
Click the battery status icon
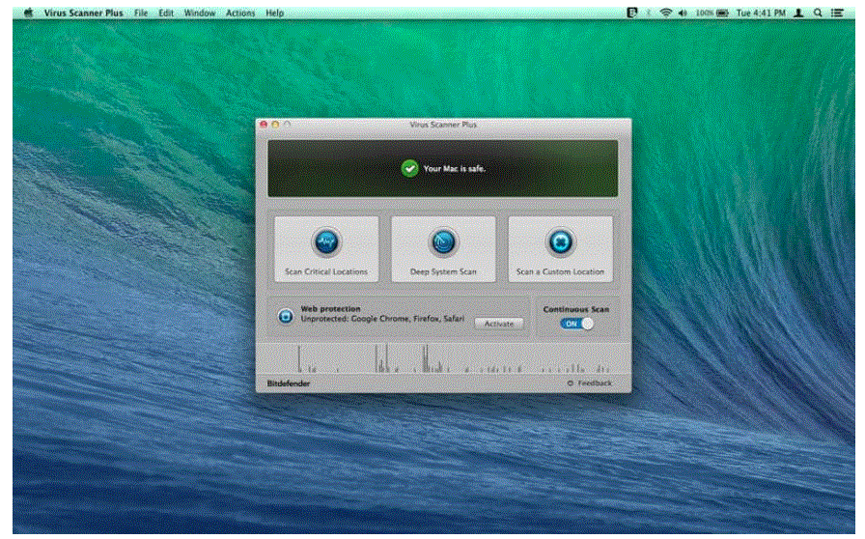click(x=722, y=13)
